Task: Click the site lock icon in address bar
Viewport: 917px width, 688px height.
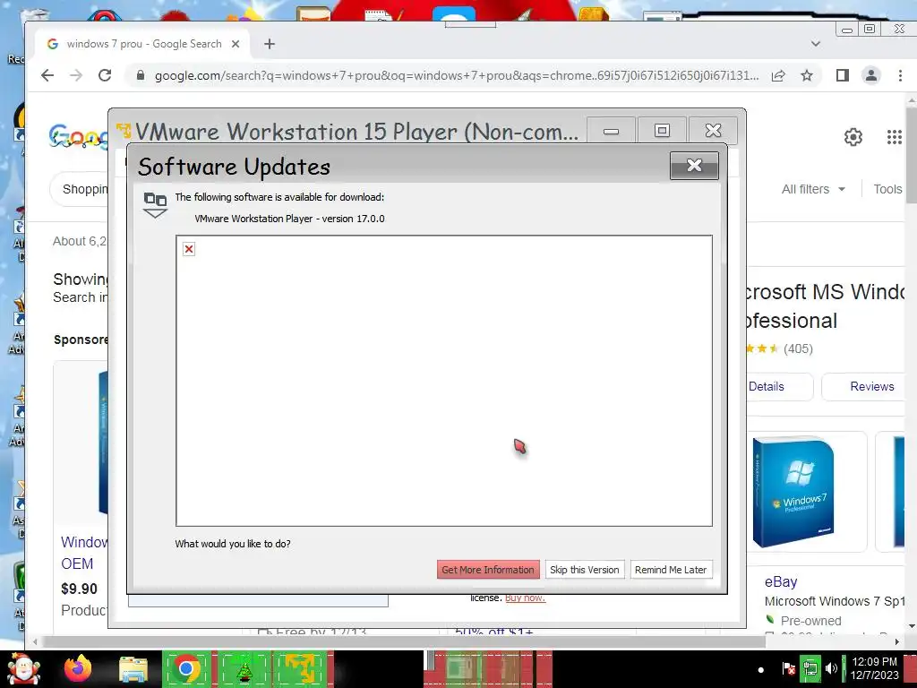Action: [141, 75]
